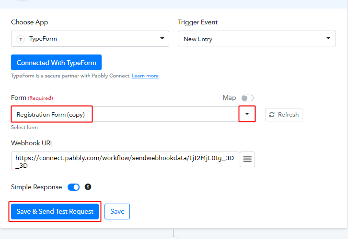The height and width of the screenshot is (239, 348).
Task: Click the Refresh button
Action: pyautogui.click(x=284, y=115)
